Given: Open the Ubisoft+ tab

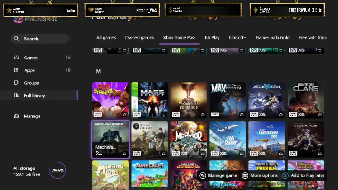Looking at the screenshot, I should pos(238,38).
